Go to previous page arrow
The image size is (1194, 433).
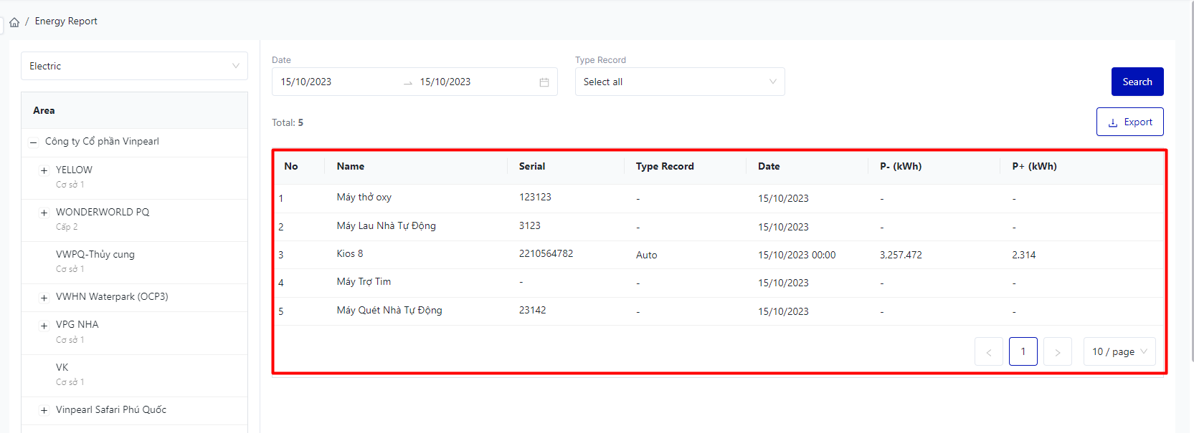(988, 352)
